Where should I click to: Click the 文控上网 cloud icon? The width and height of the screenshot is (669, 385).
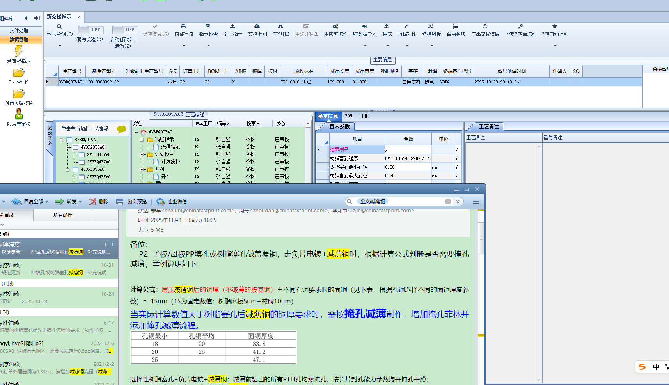[x=257, y=27]
